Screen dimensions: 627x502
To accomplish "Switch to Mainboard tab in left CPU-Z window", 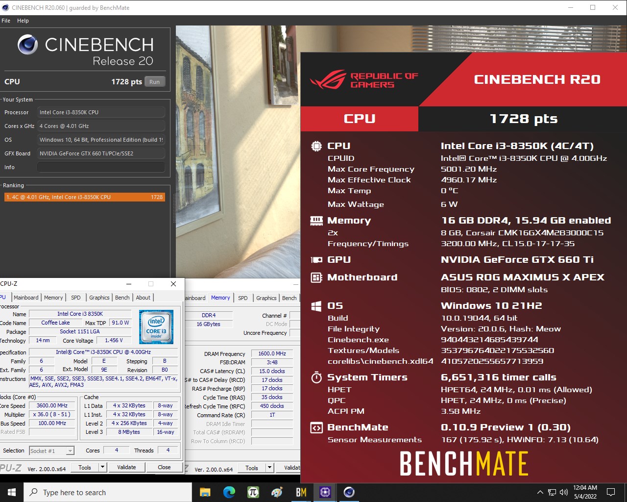I will [x=26, y=298].
